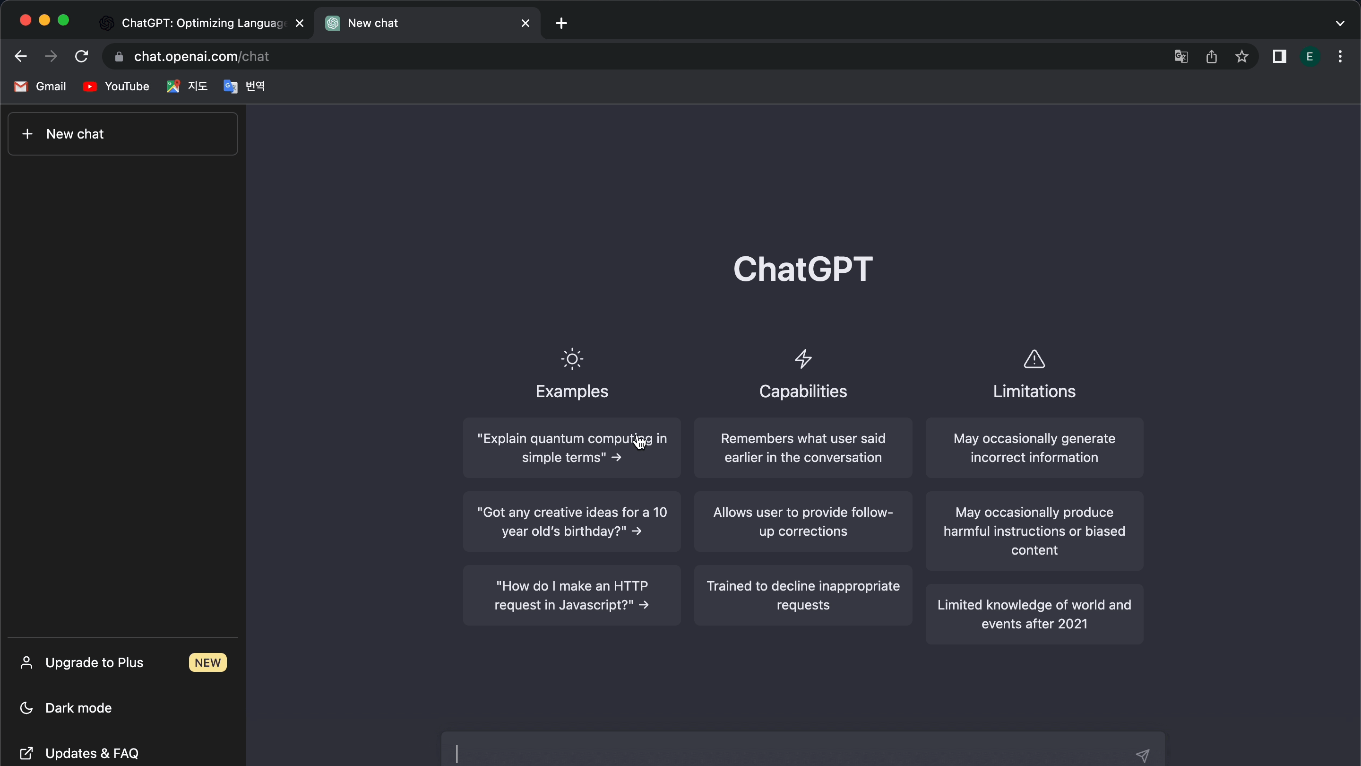Click the Limitations warning triangle icon

(1034, 359)
